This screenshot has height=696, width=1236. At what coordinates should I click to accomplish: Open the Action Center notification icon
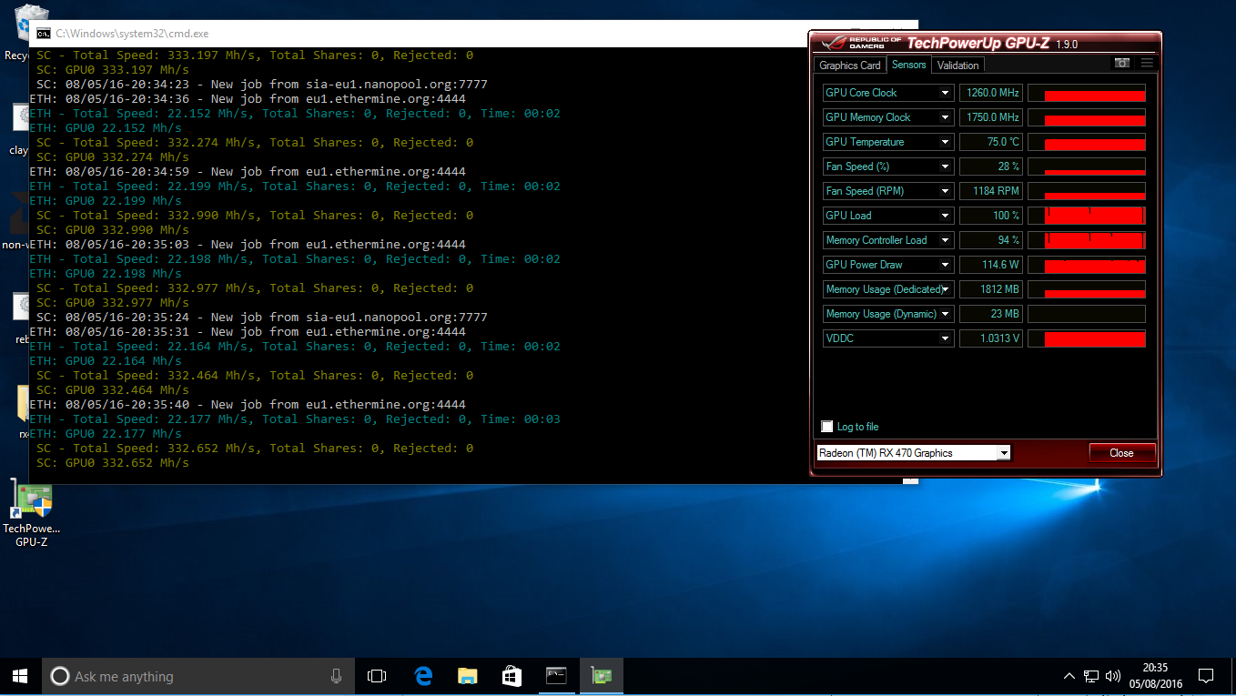tap(1206, 676)
